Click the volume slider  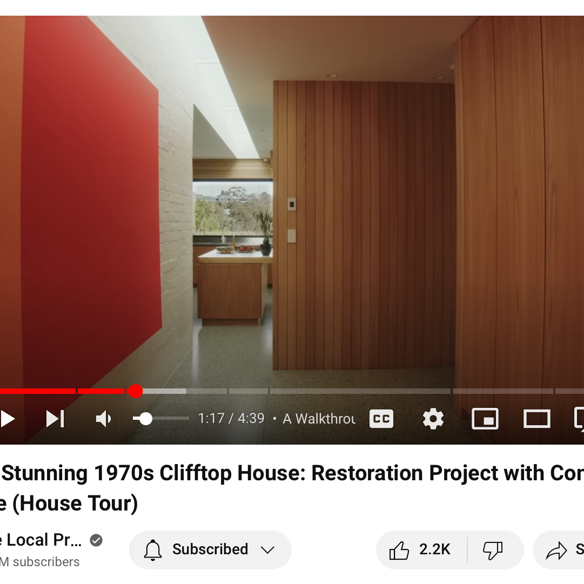point(161,419)
